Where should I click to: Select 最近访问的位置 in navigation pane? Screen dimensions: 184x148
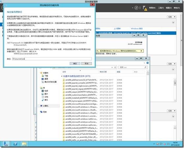[49, 82]
